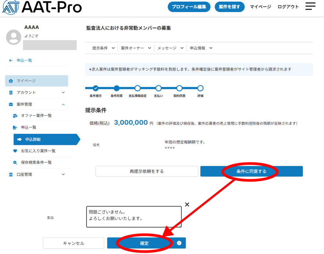The width and height of the screenshot is (324, 254).
Task: Click the マイページ link in the header
Action: click(260, 7)
